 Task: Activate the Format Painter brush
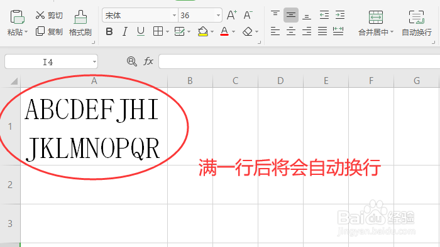(80, 23)
